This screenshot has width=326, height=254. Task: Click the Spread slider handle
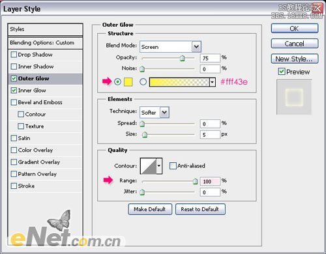pos(142,124)
